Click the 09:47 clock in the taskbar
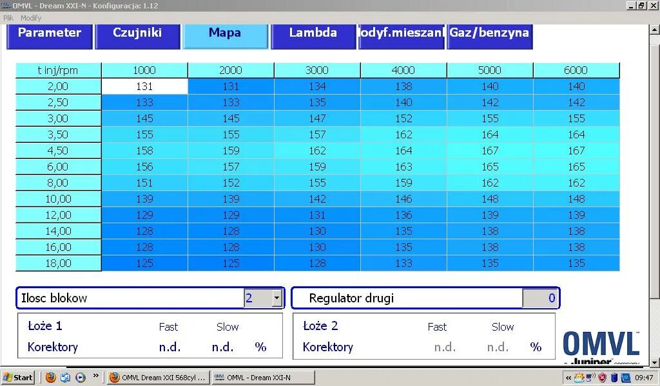The height and width of the screenshot is (386, 660). tap(644, 378)
